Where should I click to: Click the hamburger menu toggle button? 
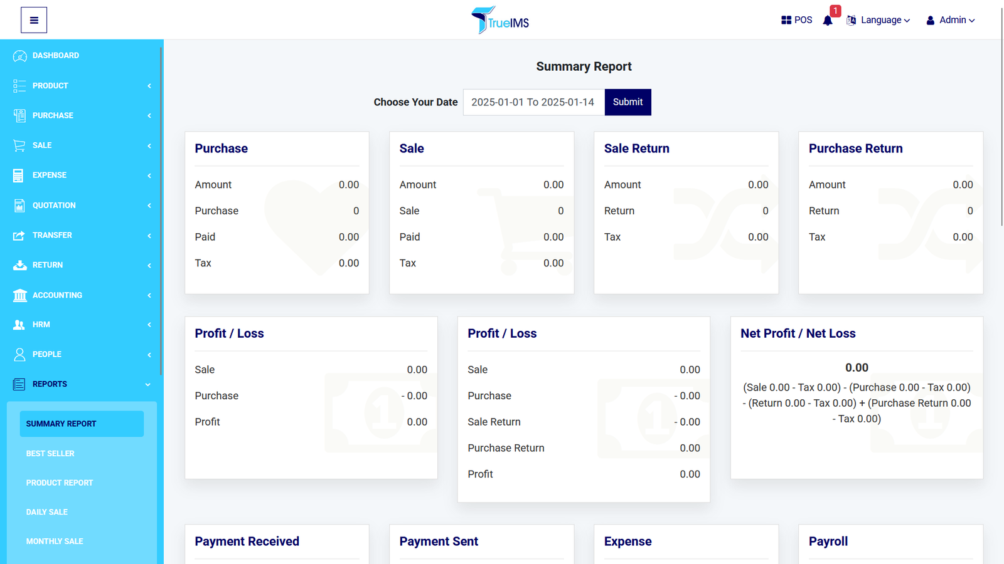(x=34, y=20)
